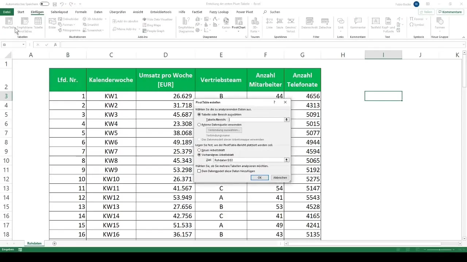
Task: Open People Graph add-in
Action: (x=153, y=31)
